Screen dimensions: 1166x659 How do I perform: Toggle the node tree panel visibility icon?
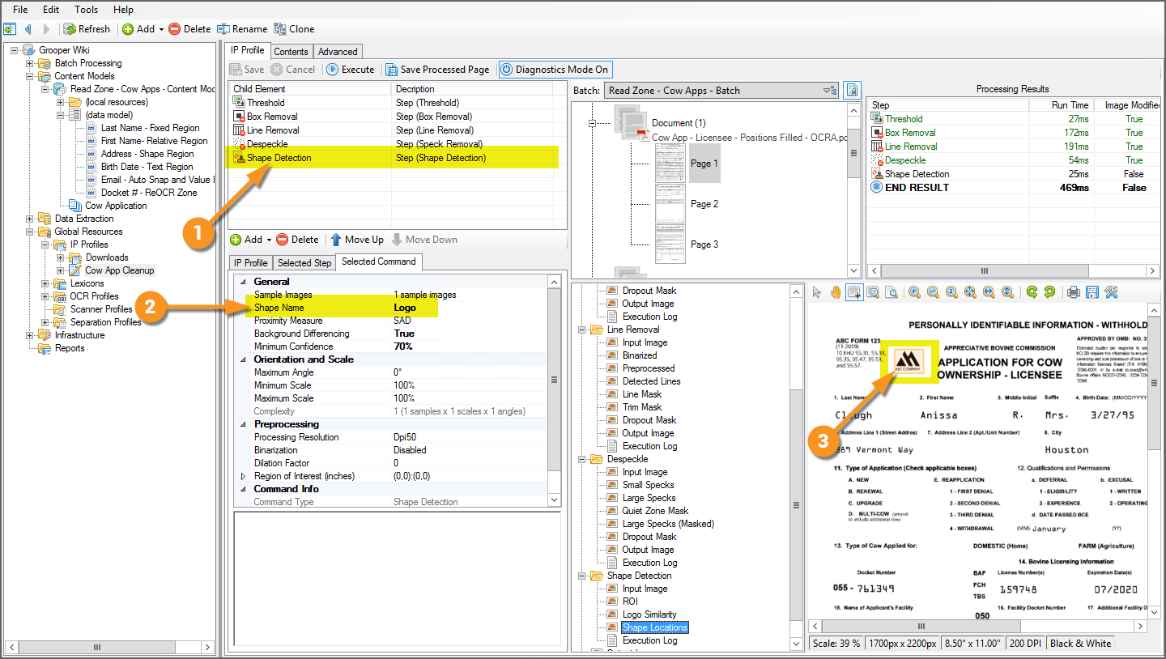10,29
